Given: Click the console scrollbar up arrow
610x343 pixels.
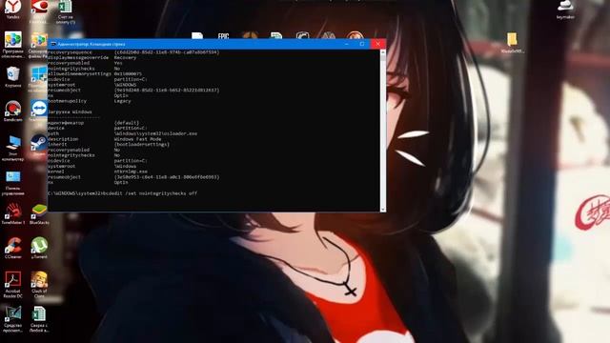Looking at the screenshot, I should pyautogui.click(x=383, y=51).
